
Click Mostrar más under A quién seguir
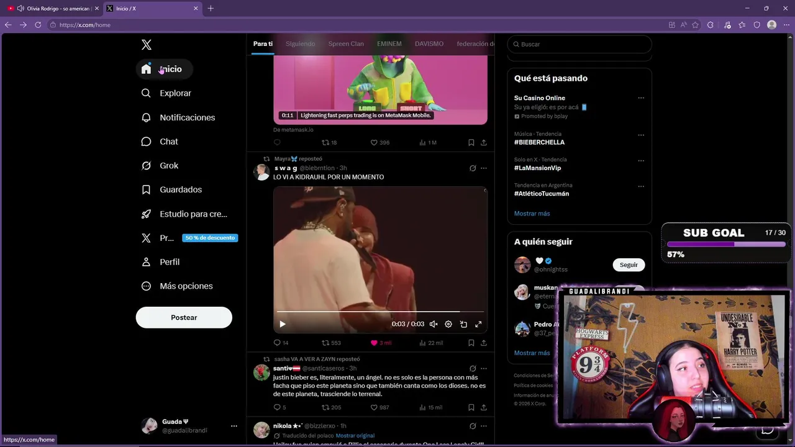click(532, 353)
